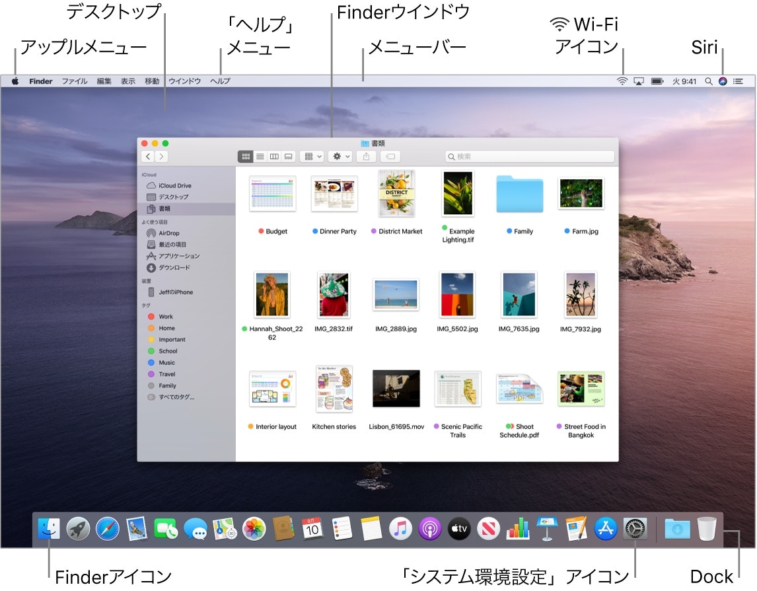Open the News app in the Dock

coord(488,528)
